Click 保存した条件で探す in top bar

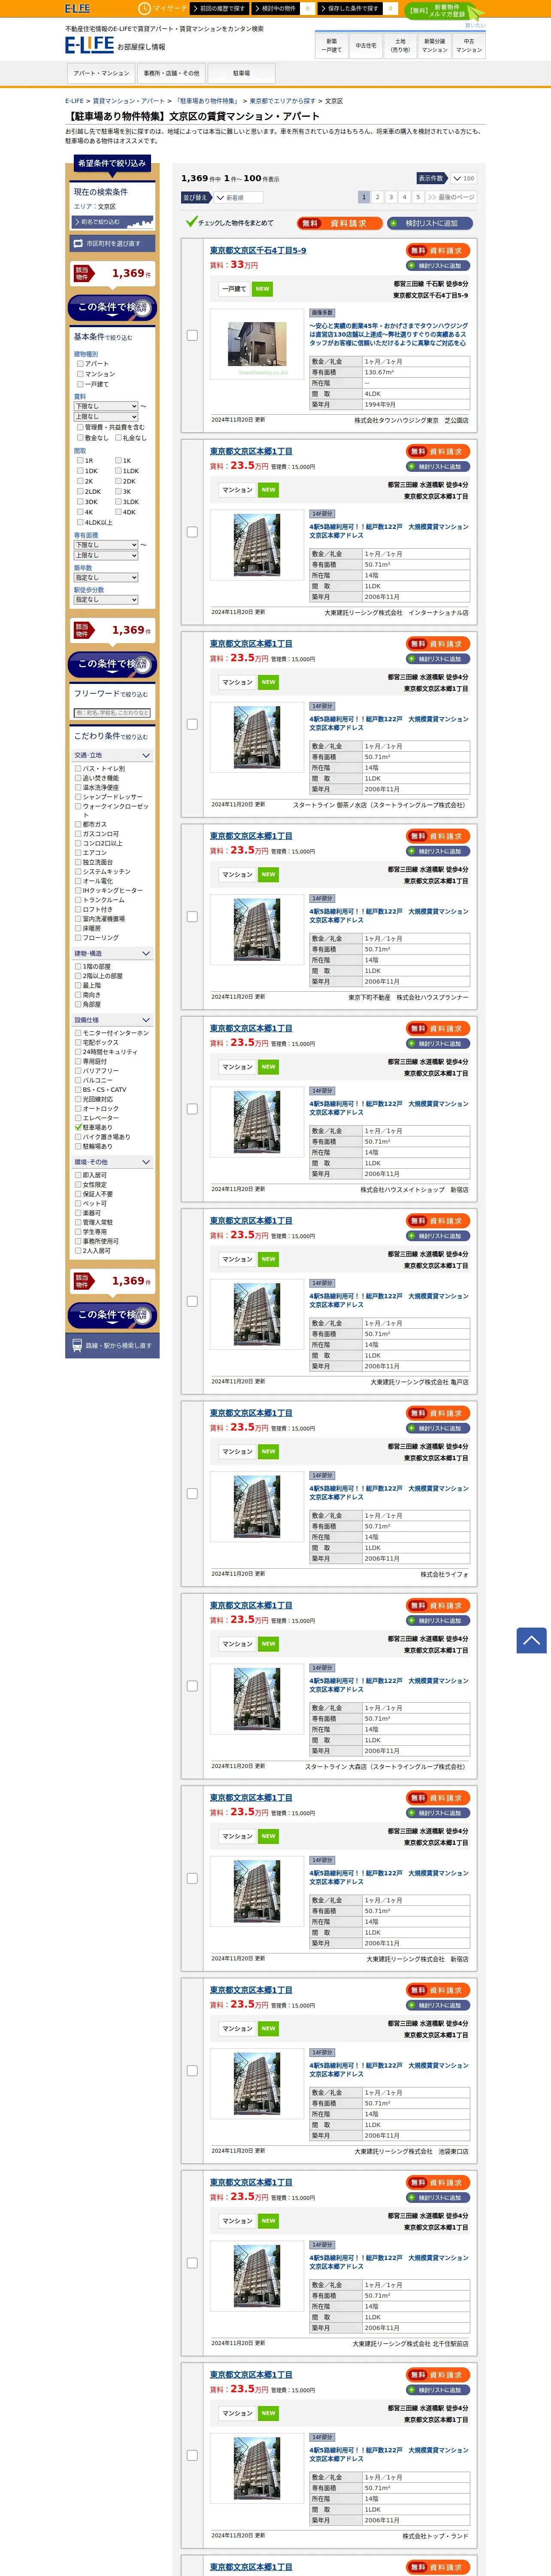click(x=350, y=8)
